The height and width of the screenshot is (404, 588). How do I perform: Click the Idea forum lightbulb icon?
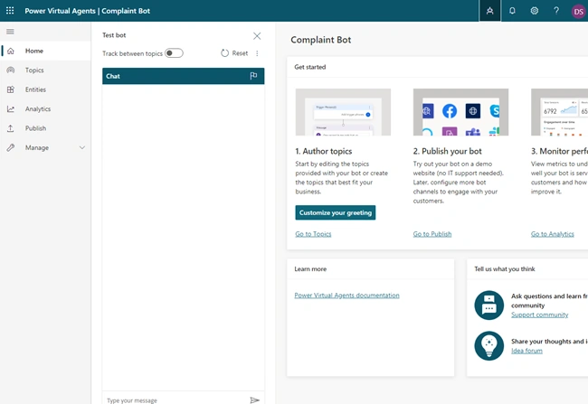(489, 345)
